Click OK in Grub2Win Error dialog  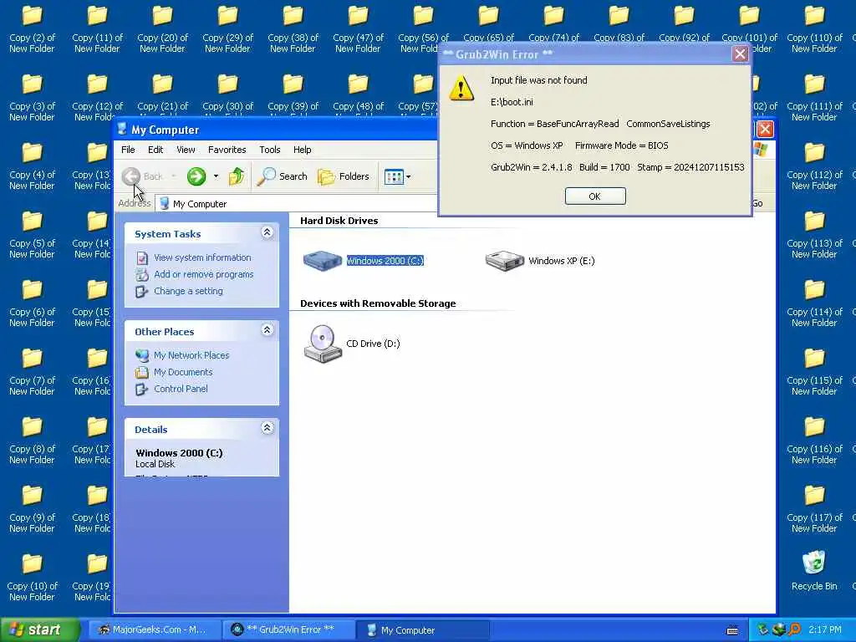tap(595, 196)
